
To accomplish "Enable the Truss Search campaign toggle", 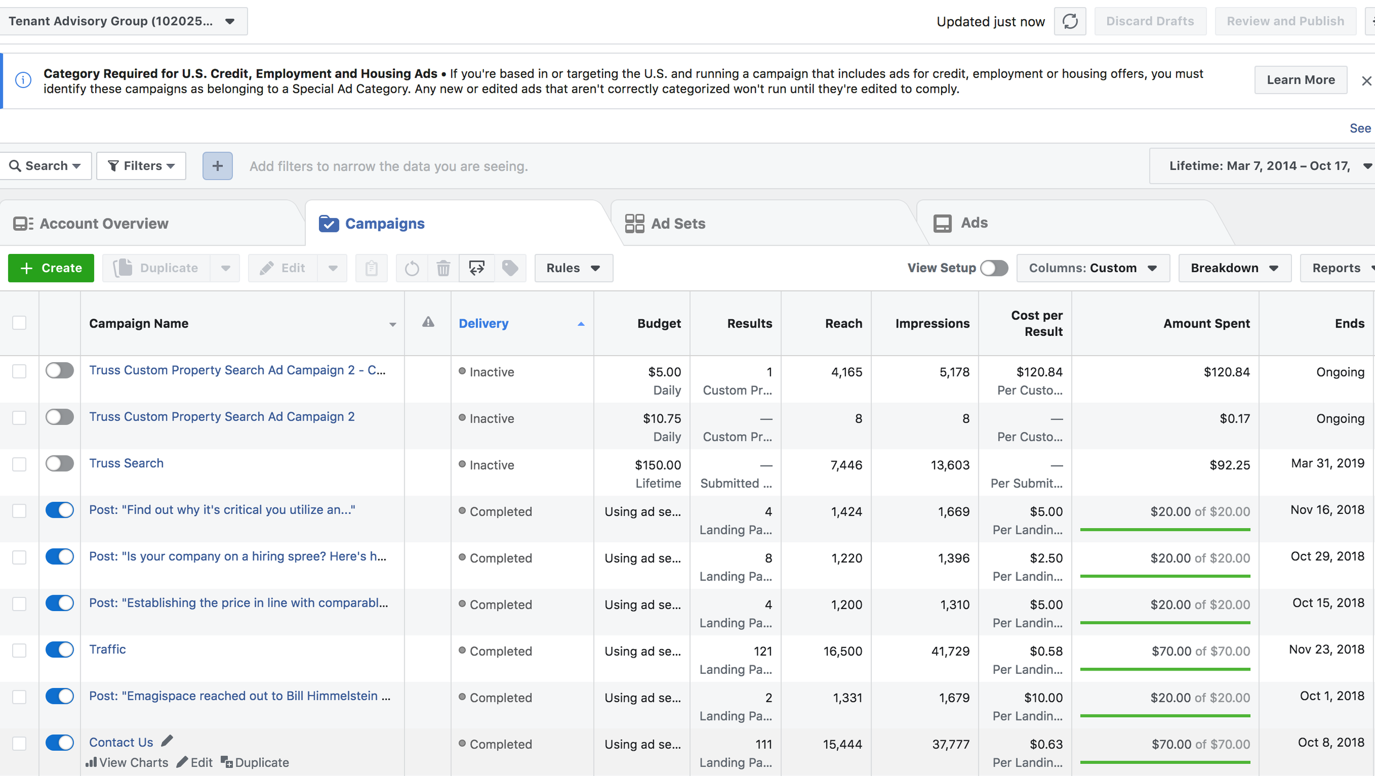I will click(x=59, y=463).
